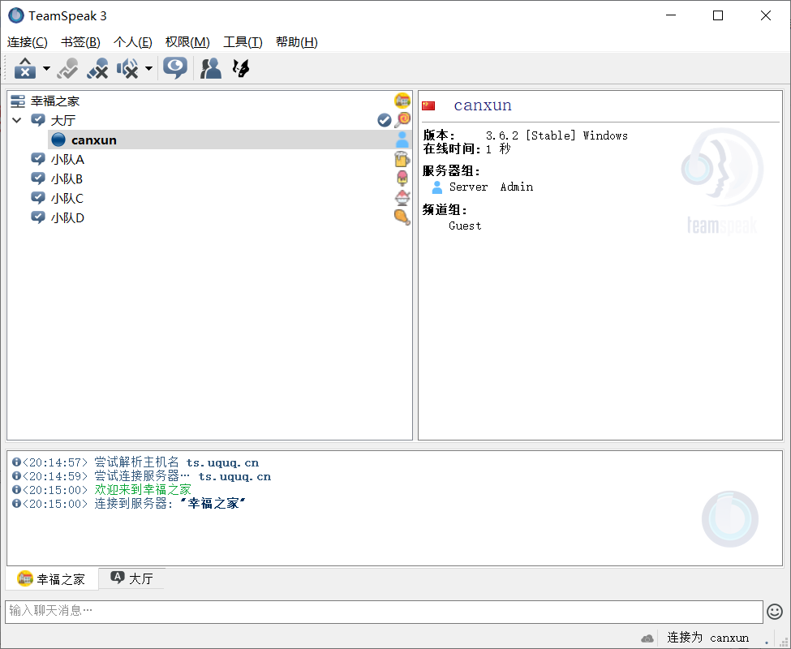Minimize the TeamSpeak 3 window

click(671, 15)
